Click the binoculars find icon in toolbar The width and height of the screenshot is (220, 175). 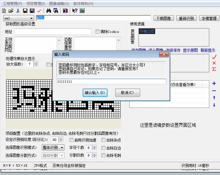click(49, 11)
